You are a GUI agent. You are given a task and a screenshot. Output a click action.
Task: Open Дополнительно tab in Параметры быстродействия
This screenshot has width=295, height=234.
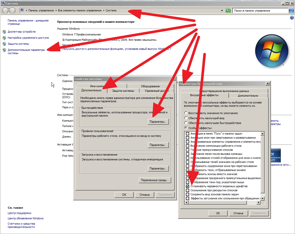(x=248, y=96)
